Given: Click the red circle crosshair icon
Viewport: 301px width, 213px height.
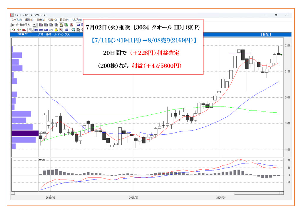Looking at the screenshot, I should click(x=14, y=30).
